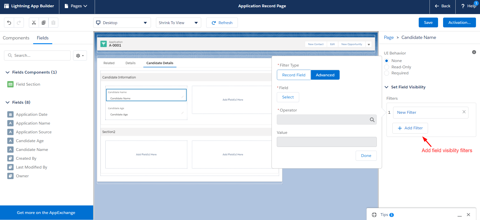Click the Application Date field icon
The image size is (480, 220).
(x=10, y=115)
